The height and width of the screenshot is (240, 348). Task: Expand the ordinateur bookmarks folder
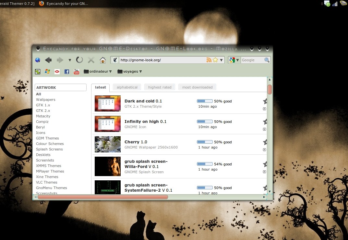click(x=98, y=71)
